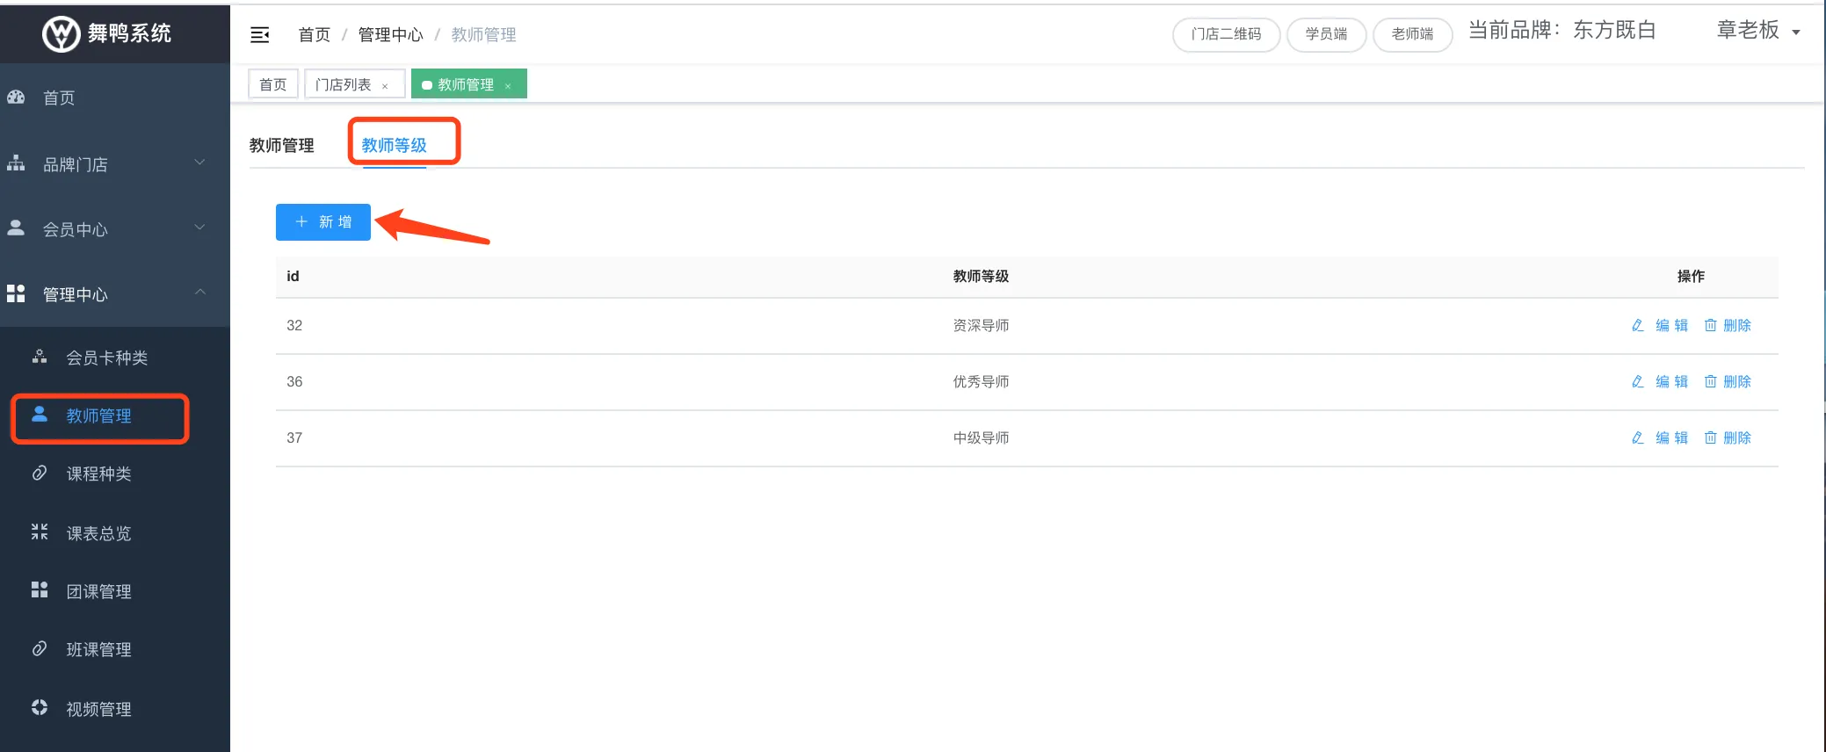The height and width of the screenshot is (752, 1826).
Task: Open the 学员端 button
Action: point(1326,35)
